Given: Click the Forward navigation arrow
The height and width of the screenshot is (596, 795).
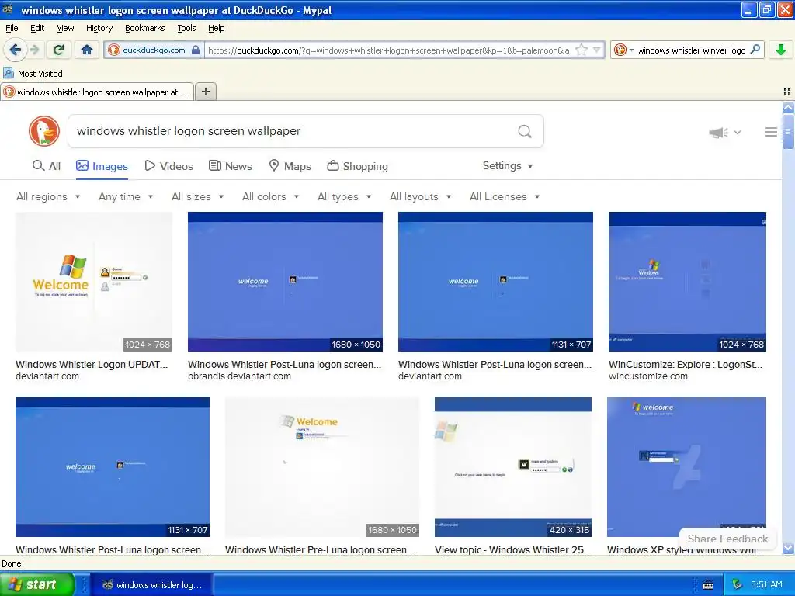Looking at the screenshot, I should pos(34,50).
